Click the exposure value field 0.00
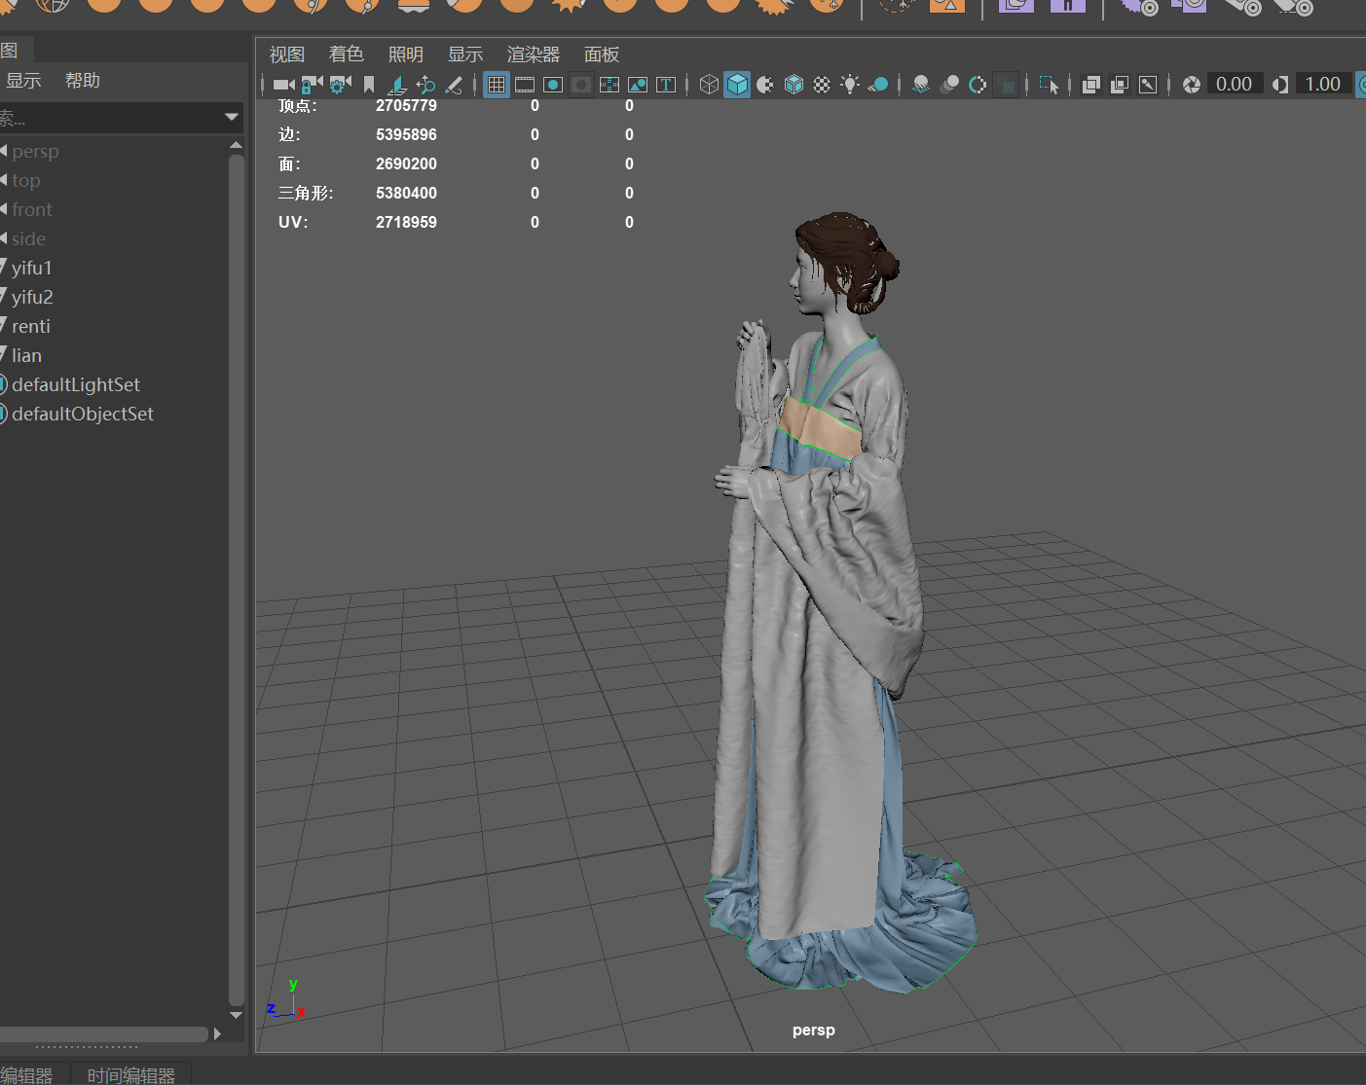Screen dimensions: 1366x1085 [x=1234, y=85]
